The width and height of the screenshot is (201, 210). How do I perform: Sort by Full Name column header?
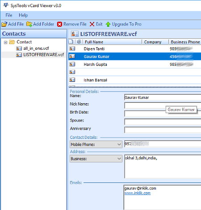coord(94,42)
